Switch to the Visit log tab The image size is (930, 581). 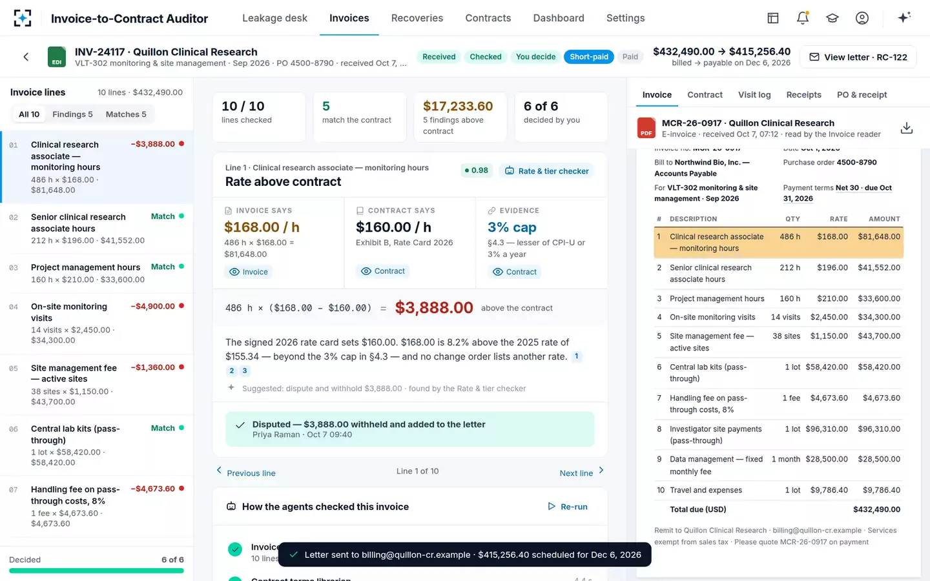point(754,95)
